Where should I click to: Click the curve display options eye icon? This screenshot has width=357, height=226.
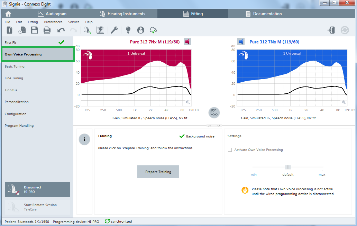214,113
